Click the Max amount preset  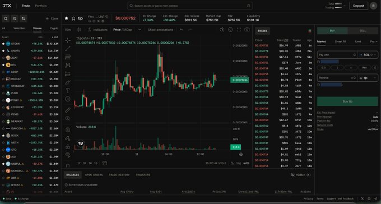(x=364, y=68)
